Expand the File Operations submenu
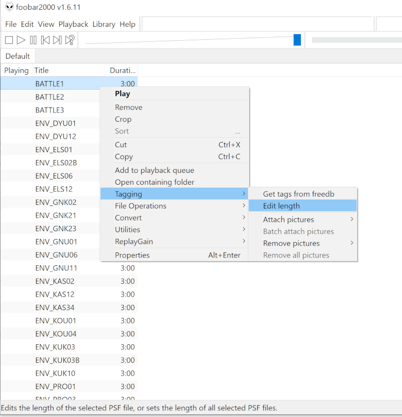This screenshot has height=417, width=402. click(x=175, y=206)
